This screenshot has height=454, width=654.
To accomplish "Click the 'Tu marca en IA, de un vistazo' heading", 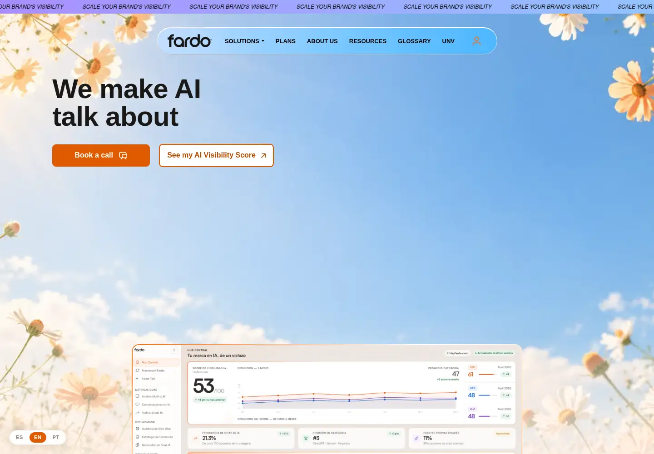I will [217, 355].
